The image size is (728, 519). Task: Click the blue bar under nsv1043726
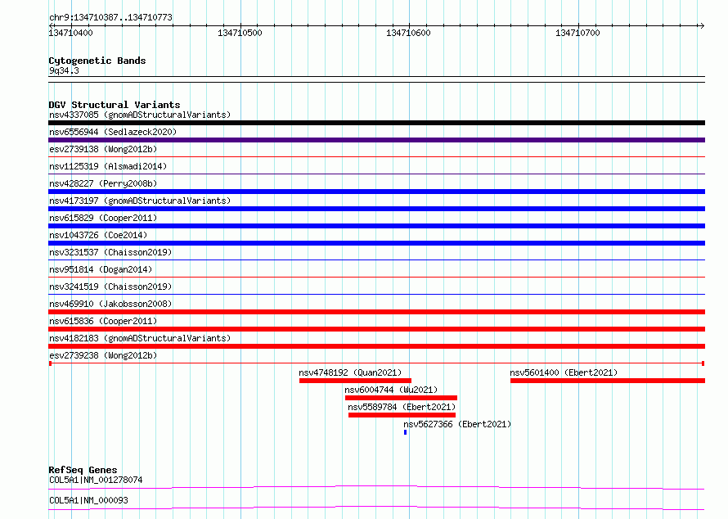376,243
